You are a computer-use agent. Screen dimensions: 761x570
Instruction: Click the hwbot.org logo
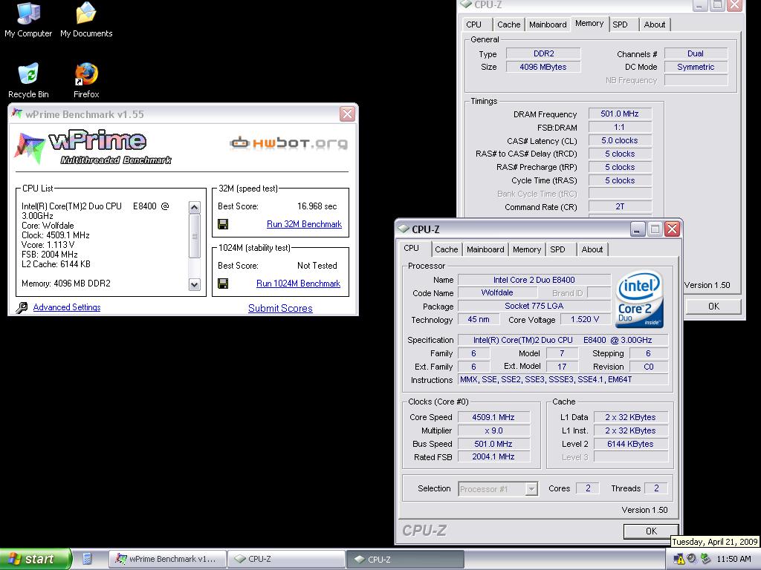(x=289, y=143)
